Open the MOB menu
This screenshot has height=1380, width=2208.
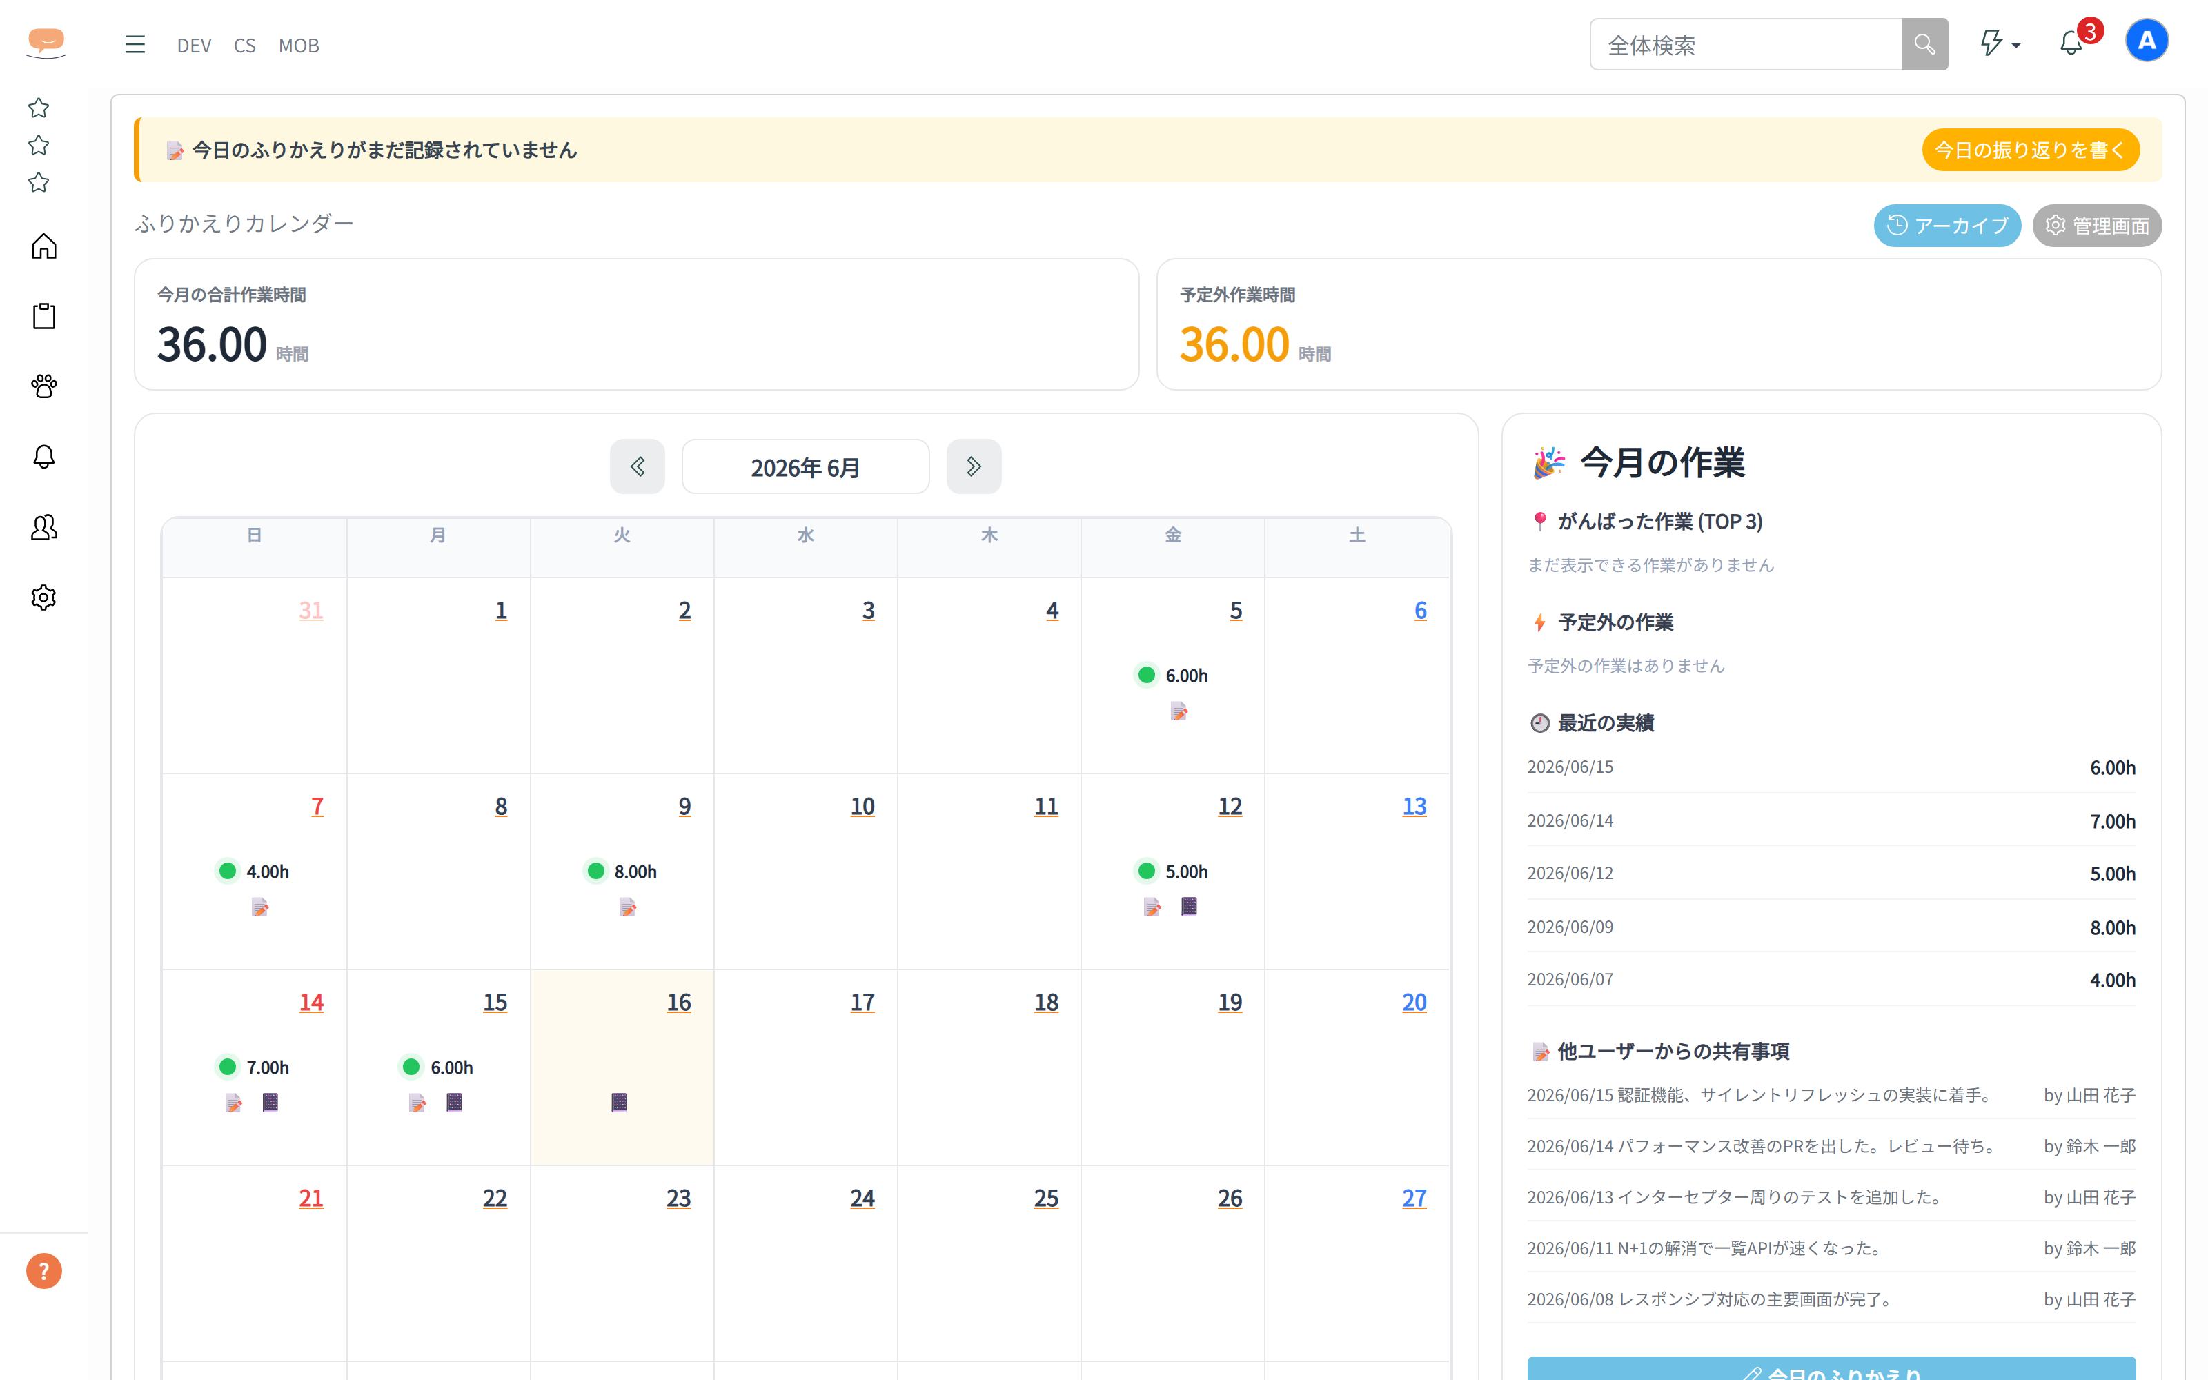tap(298, 46)
